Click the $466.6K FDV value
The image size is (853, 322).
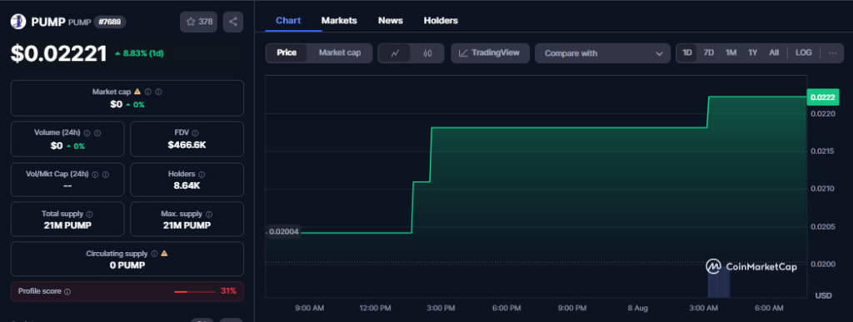pos(187,145)
